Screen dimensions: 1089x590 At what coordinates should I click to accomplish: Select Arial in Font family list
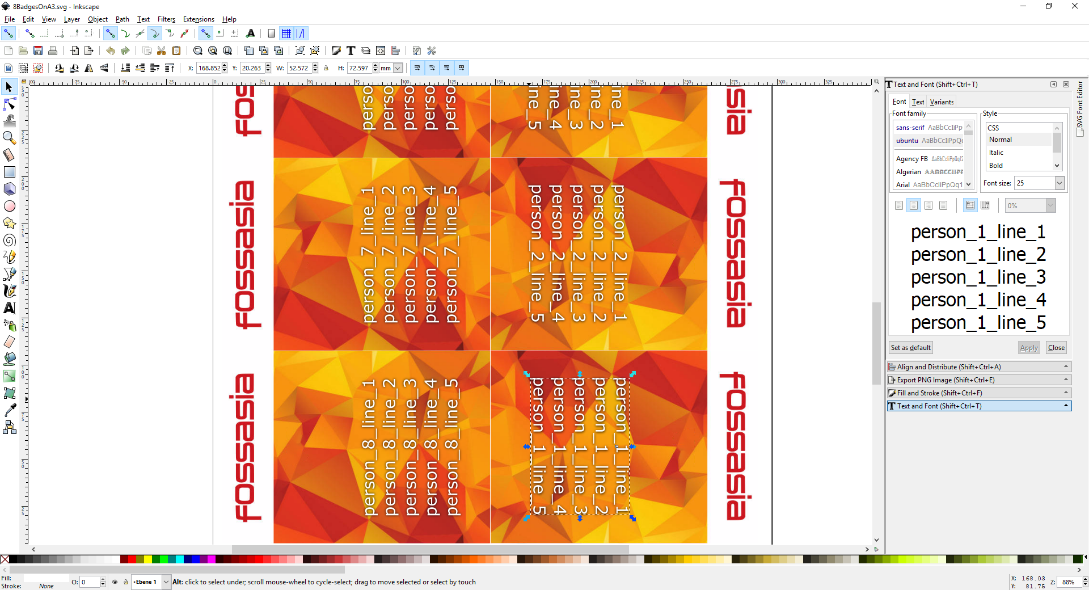[929, 185]
